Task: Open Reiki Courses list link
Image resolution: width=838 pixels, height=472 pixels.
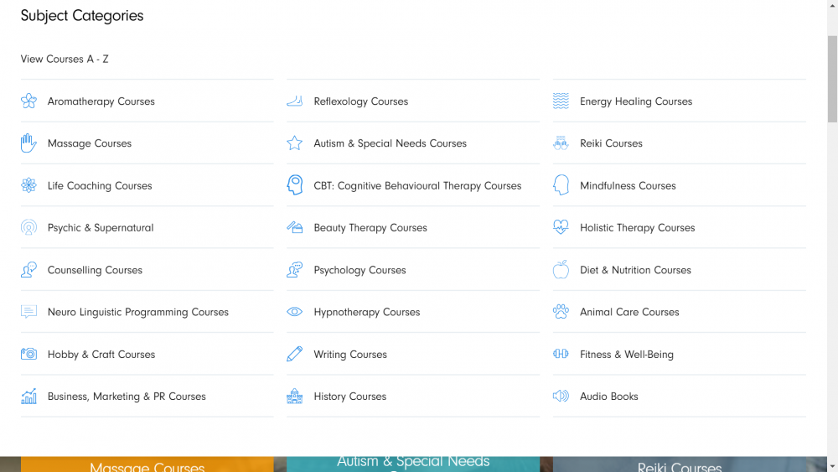Action: click(x=611, y=143)
